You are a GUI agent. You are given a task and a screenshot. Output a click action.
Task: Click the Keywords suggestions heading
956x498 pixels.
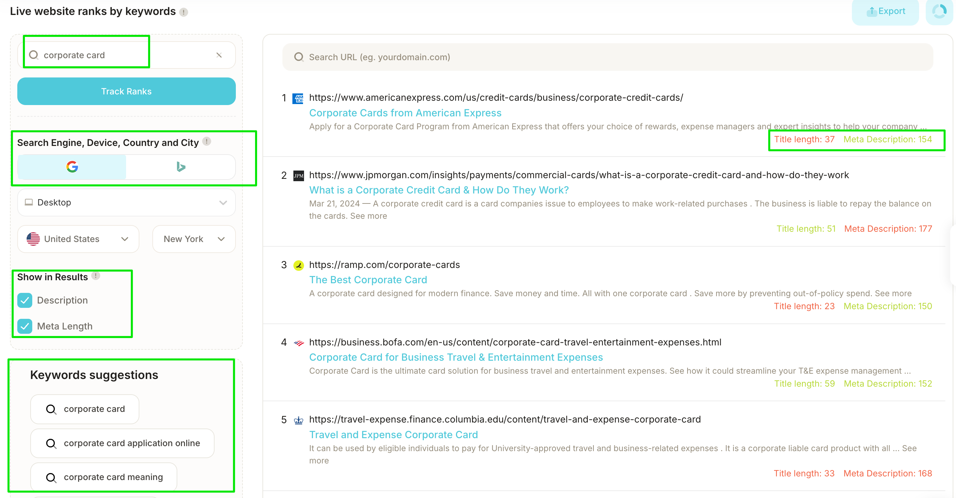94,375
